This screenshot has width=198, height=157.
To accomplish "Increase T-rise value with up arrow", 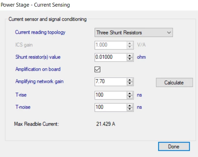I will tap(130, 94).
